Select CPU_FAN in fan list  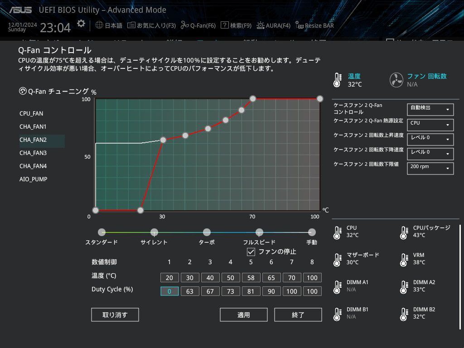[31, 114]
